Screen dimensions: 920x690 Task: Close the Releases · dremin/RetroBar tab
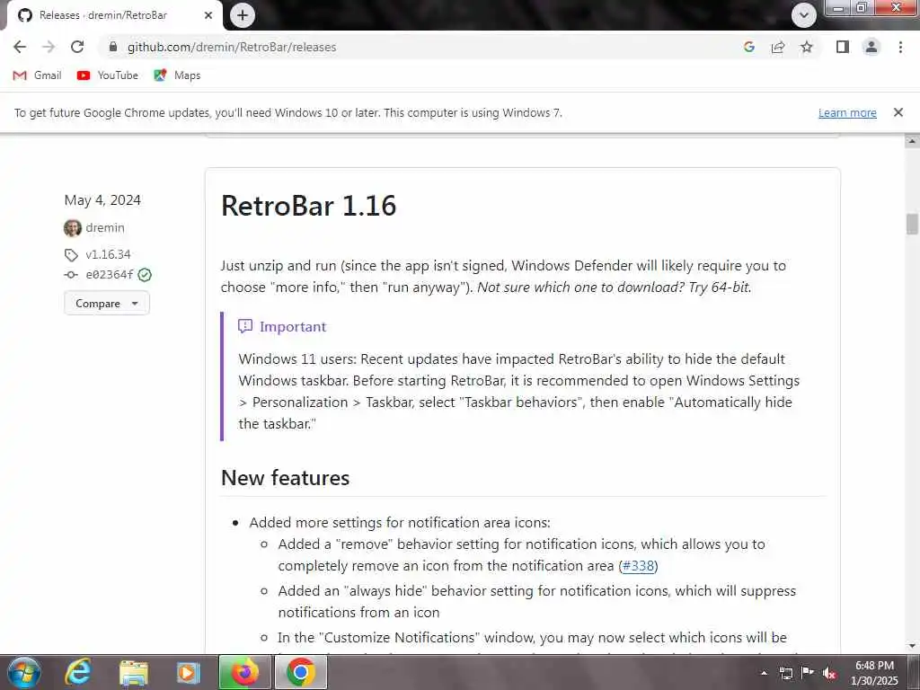(208, 15)
